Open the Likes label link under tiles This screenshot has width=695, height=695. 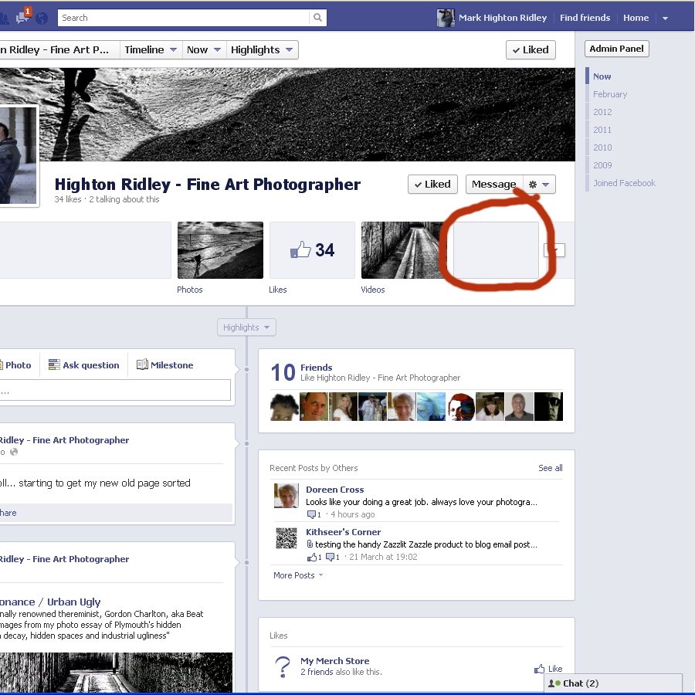coord(277,290)
